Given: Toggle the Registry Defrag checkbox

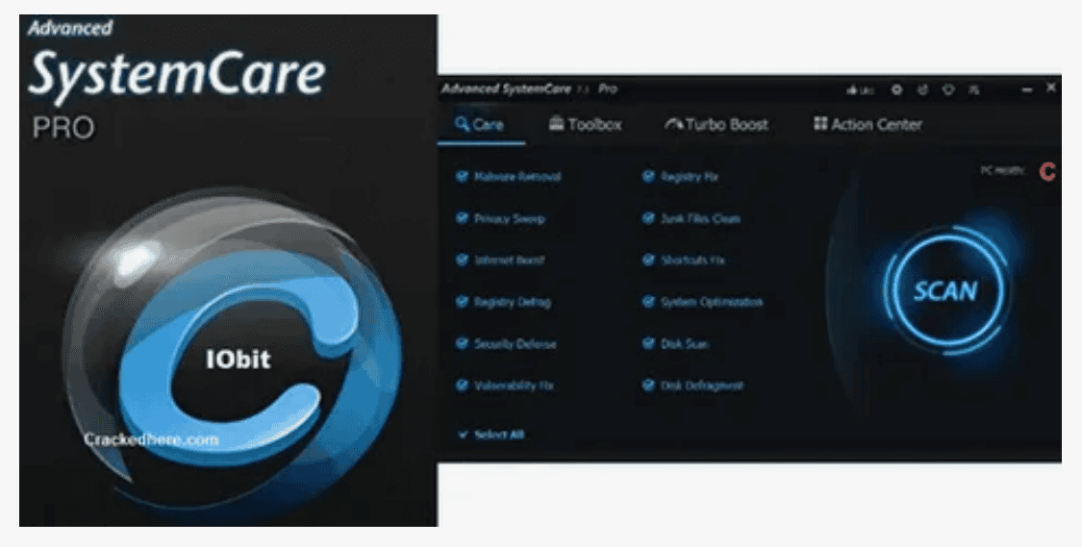Looking at the screenshot, I should (x=463, y=302).
